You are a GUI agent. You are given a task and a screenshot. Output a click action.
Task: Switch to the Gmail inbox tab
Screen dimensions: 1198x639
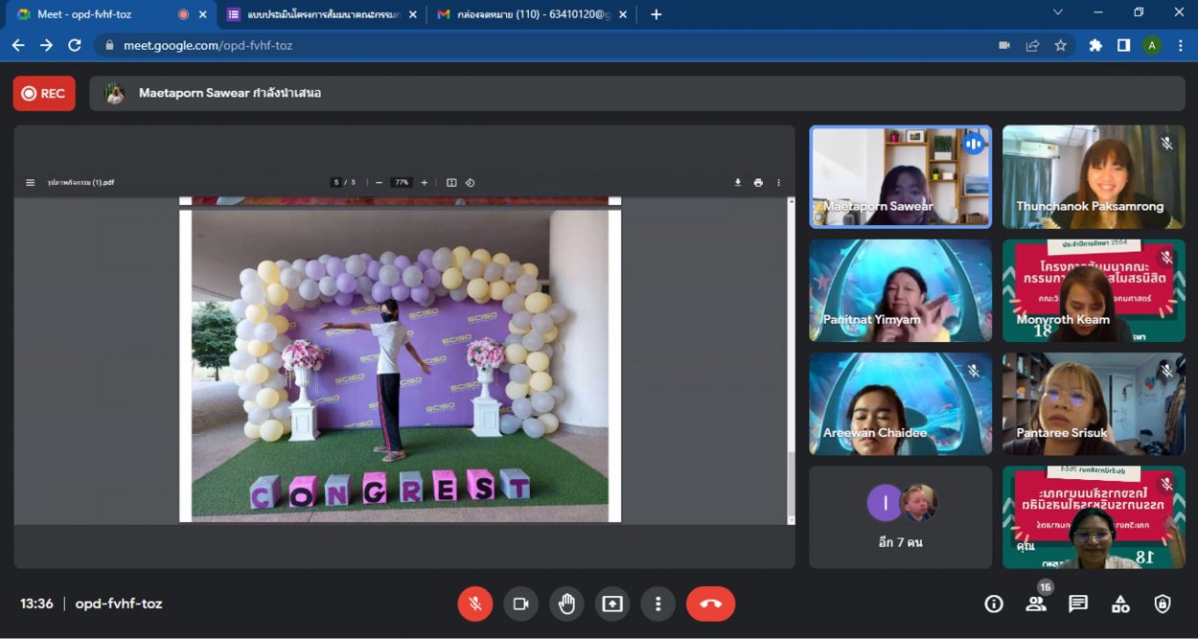(522, 14)
